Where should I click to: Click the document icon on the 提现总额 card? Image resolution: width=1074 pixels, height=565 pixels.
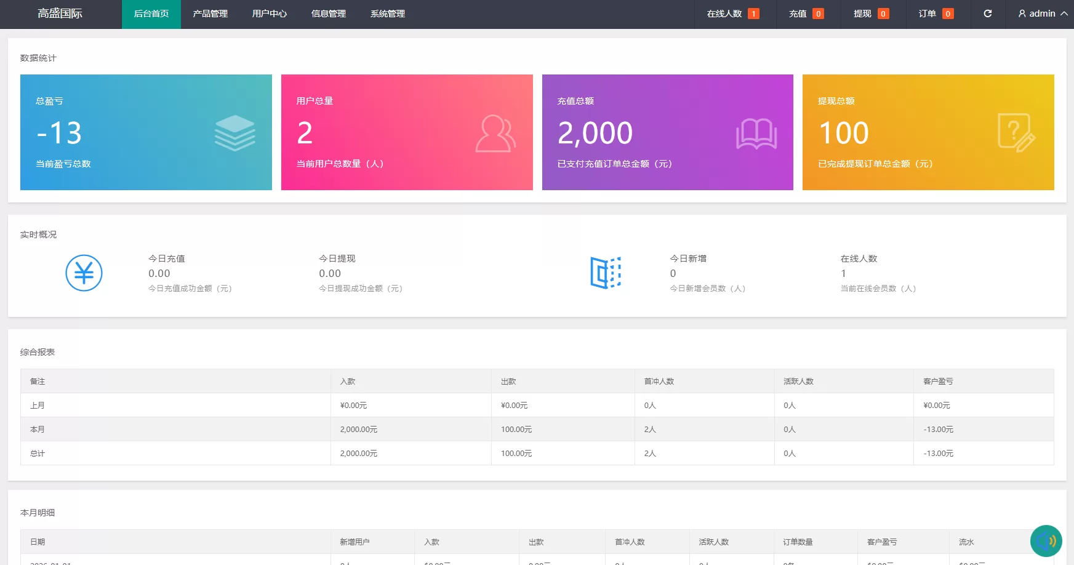pos(1017,132)
